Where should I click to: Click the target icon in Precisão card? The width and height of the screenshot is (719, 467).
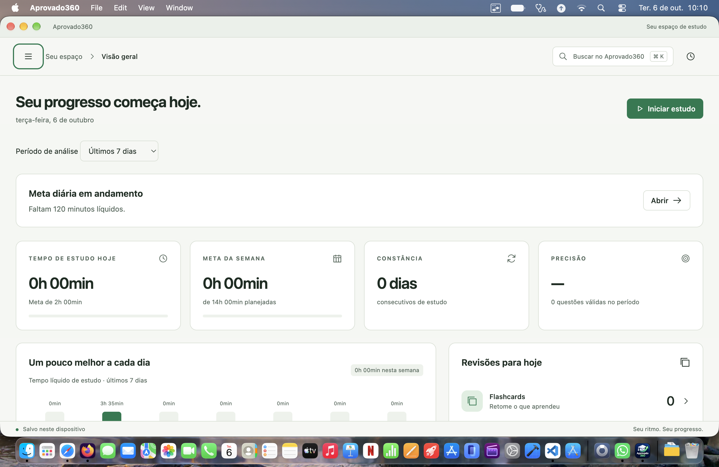(x=685, y=258)
